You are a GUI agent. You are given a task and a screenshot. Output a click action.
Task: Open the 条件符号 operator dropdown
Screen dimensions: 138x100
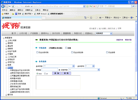[x=90, y=66]
